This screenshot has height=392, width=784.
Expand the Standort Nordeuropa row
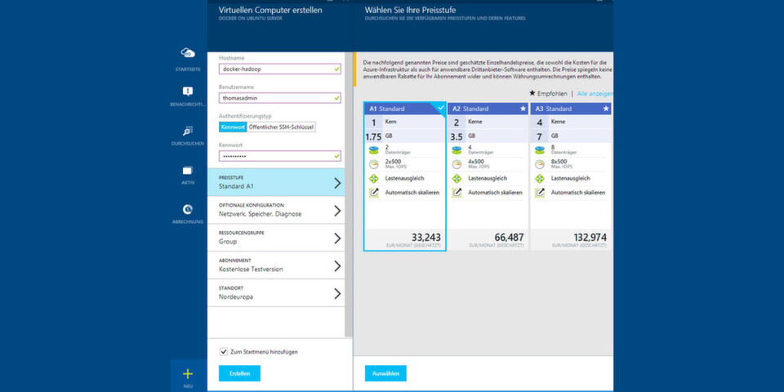275,293
